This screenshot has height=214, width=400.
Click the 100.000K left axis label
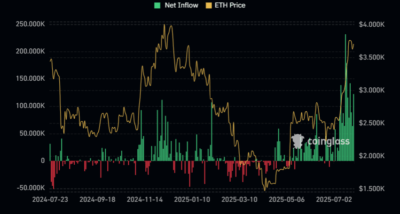[x=29, y=106]
